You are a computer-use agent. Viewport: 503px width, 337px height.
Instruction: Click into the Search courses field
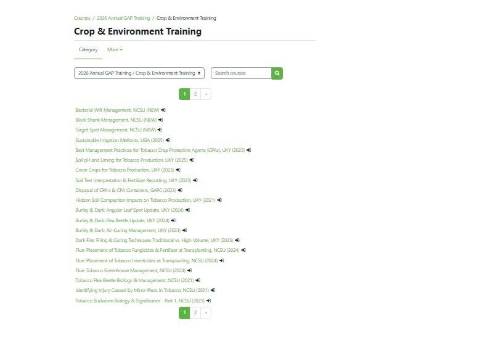(x=241, y=73)
